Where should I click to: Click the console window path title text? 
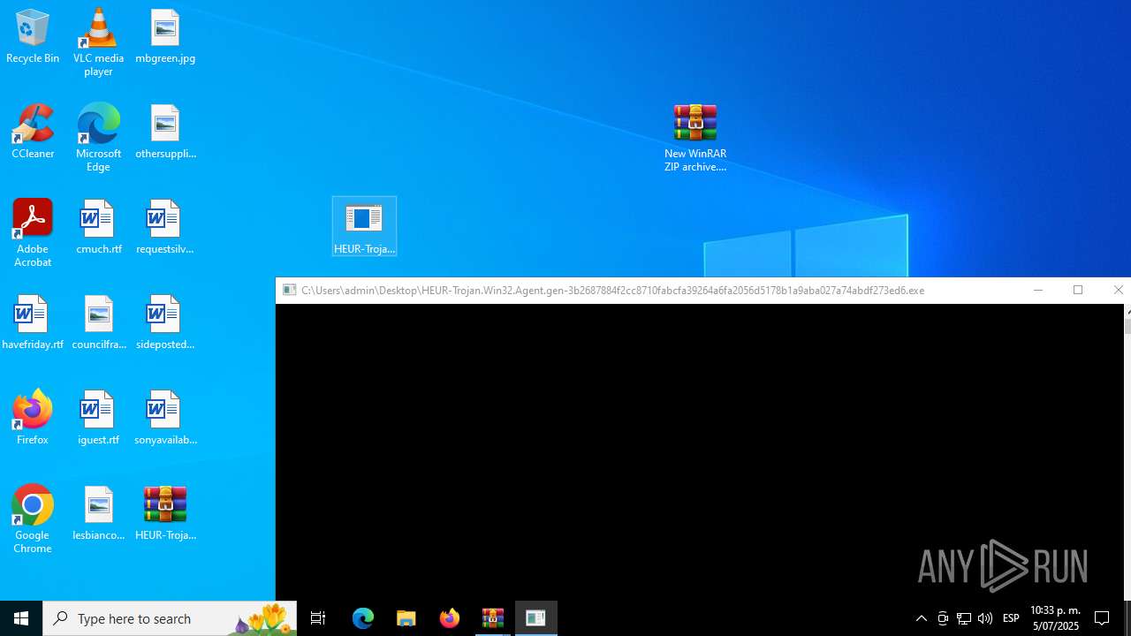click(x=612, y=290)
